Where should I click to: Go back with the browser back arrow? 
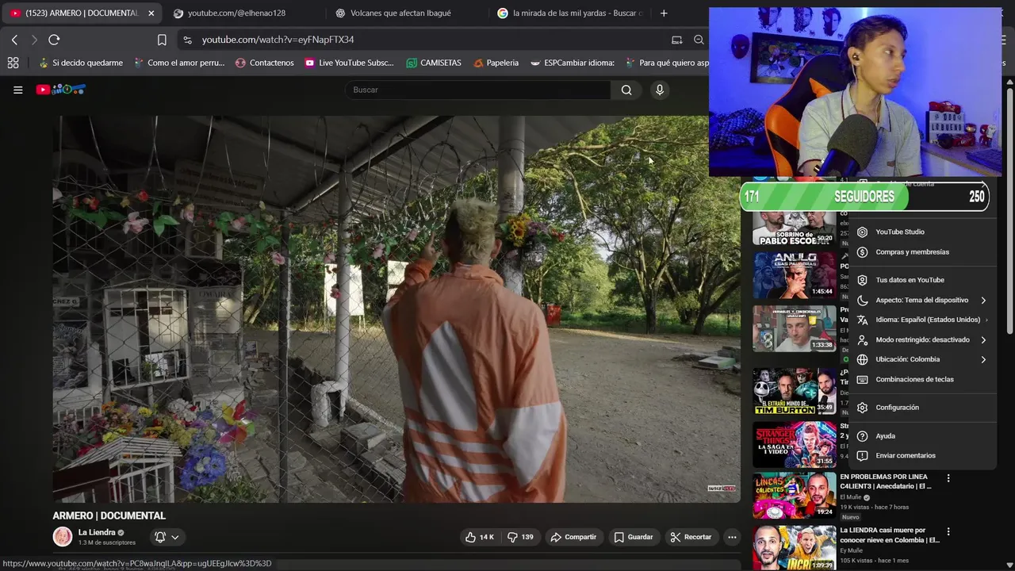pyautogui.click(x=14, y=40)
